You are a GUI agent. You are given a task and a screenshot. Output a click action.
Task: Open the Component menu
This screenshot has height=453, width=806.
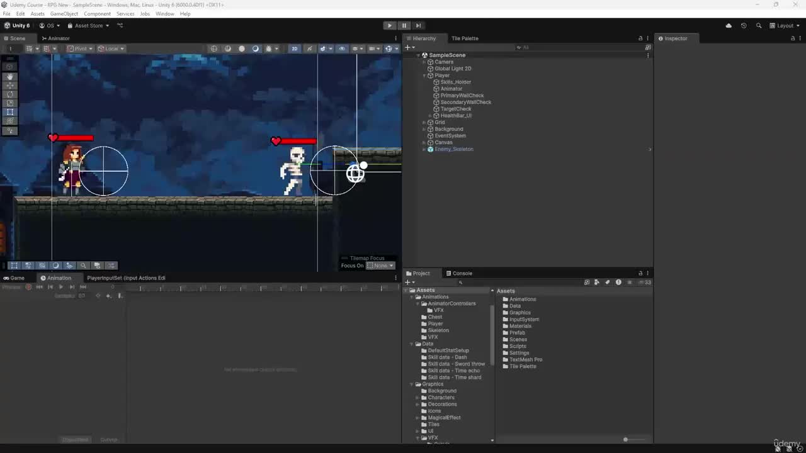[x=97, y=14]
